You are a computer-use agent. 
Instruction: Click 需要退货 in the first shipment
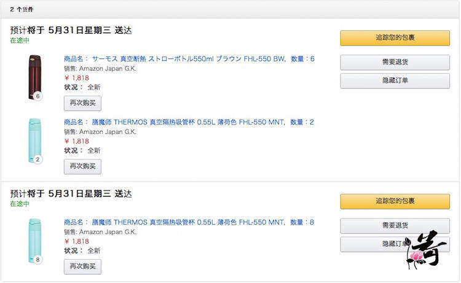pos(395,62)
